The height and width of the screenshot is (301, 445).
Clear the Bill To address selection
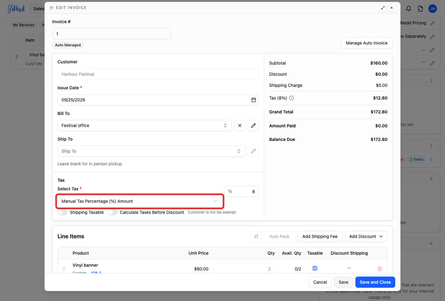point(240,125)
